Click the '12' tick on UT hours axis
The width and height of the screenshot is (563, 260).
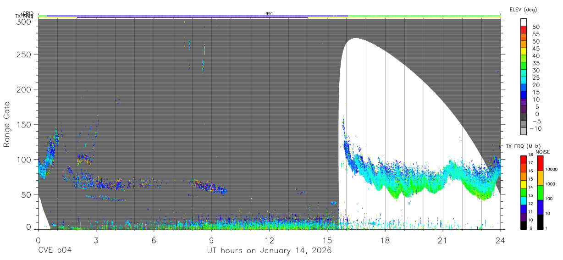click(x=269, y=240)
